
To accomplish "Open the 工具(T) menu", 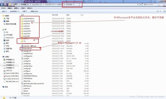I will (23, 8).
